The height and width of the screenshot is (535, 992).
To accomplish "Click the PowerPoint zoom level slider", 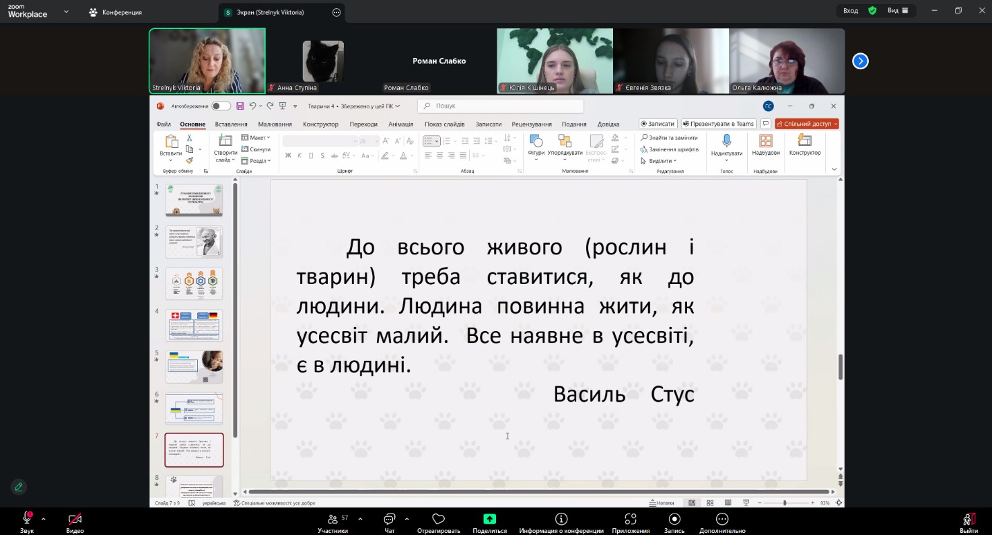I will (x=784, y=503).
